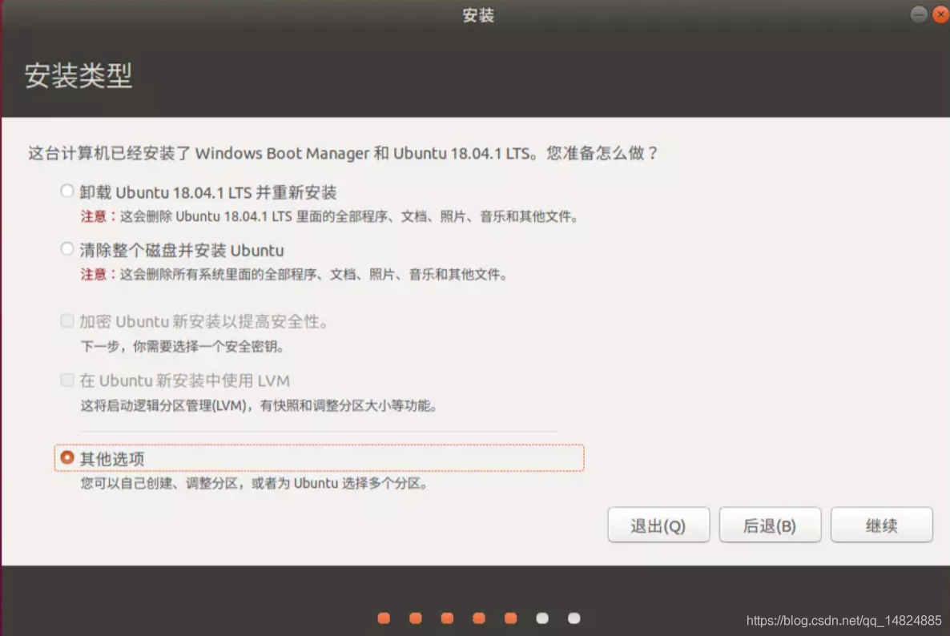
Task: Click the warning text about deleting Ubuntu 18.04.1 LTS files
Action: pyautogui.click(x=329, y=216)
